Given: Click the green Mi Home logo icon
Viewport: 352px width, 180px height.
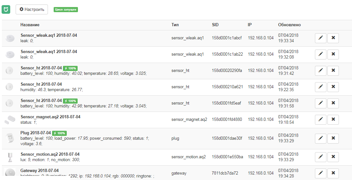Looking at the screenshot, I should pos(6,9).
